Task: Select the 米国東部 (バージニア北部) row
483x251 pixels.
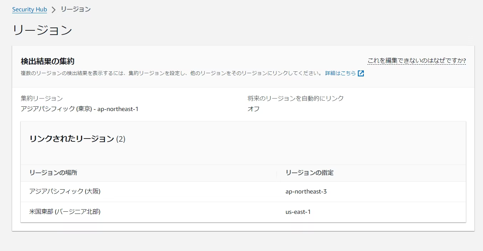Action: (x=65, y=212)
